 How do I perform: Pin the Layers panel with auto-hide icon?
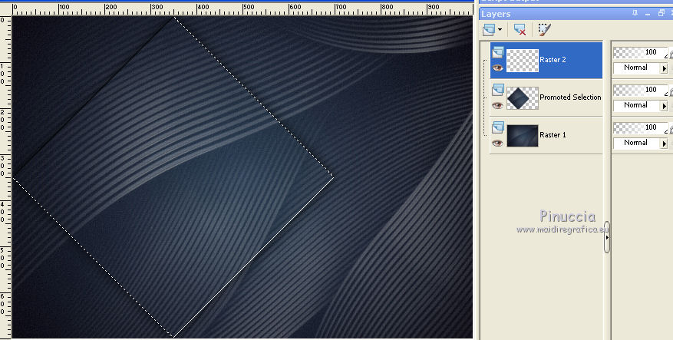tap(635, 14)
